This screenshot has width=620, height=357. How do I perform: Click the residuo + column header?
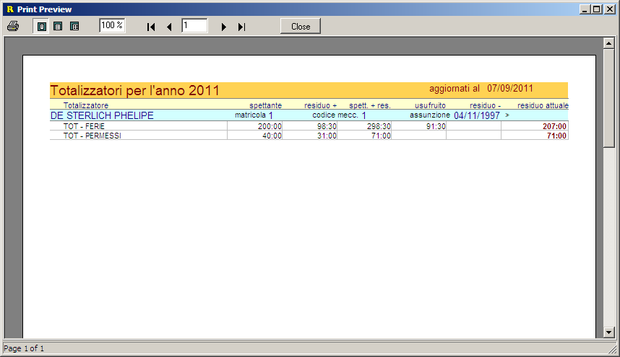coord(321,105)
